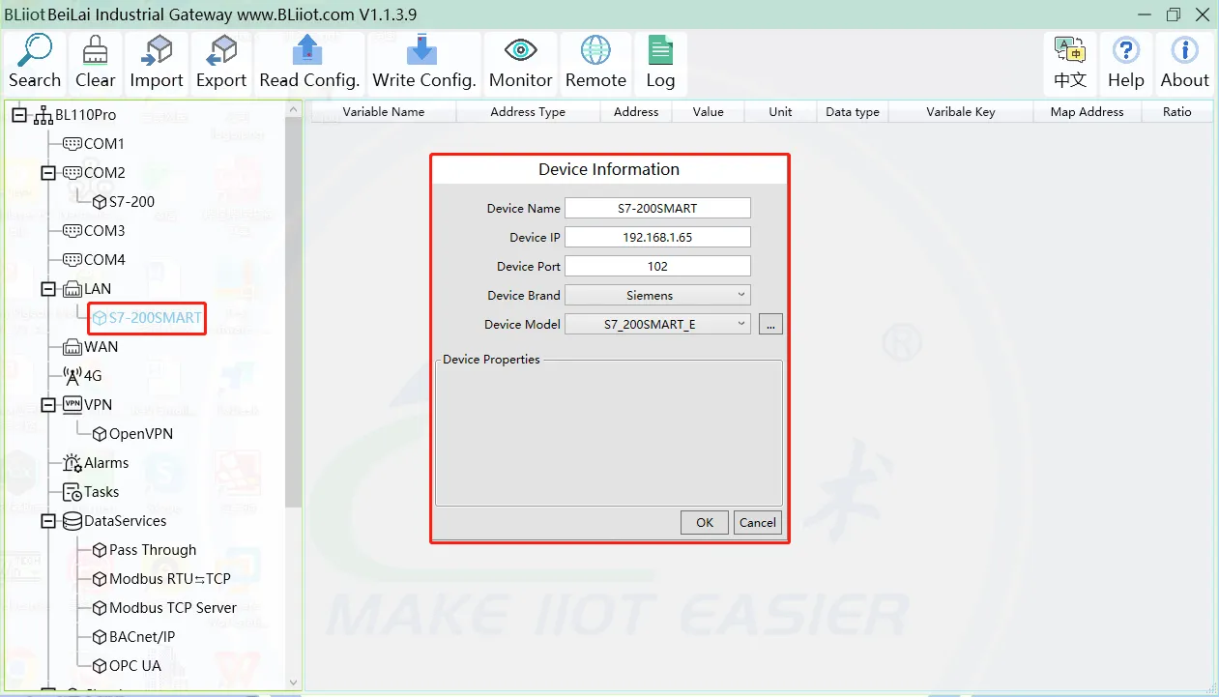Click the tree panel scroll-up arrow
Image resolution: width=1219 pixels, height=697 pixels.
tap(294, 110)
